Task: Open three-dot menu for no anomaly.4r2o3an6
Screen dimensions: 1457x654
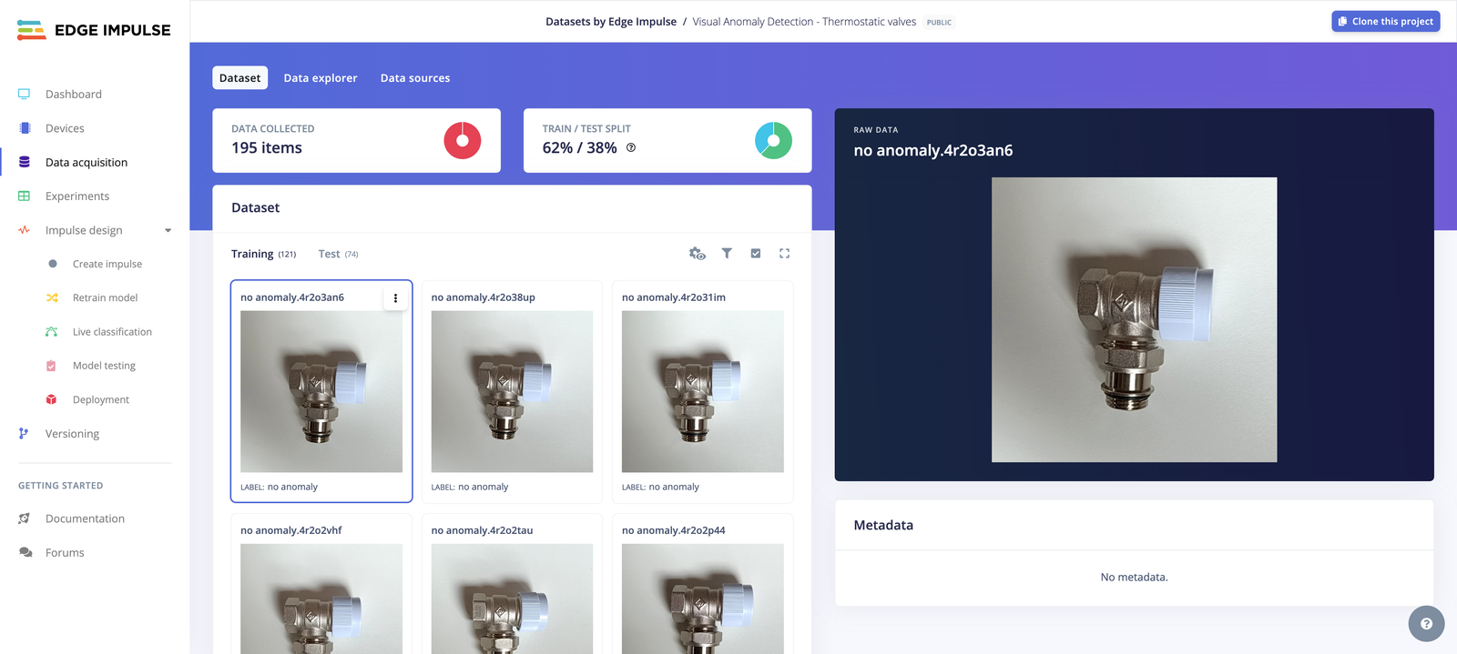Action: click(395, 297)
